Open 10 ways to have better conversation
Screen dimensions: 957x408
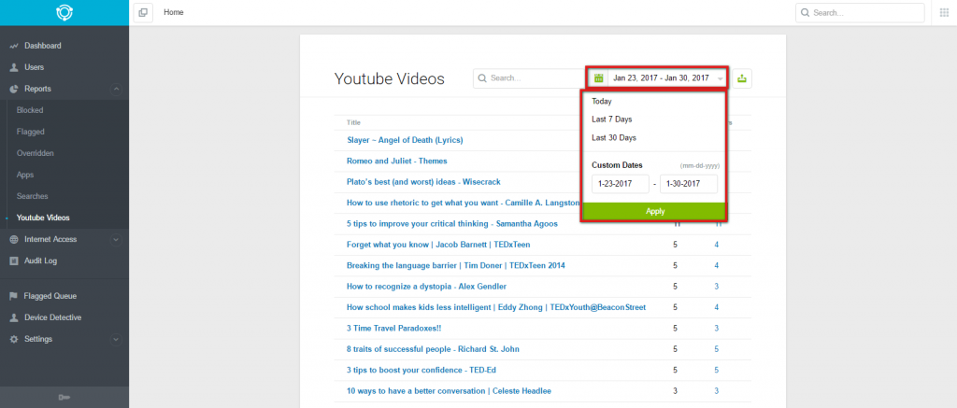coord(450,391)
